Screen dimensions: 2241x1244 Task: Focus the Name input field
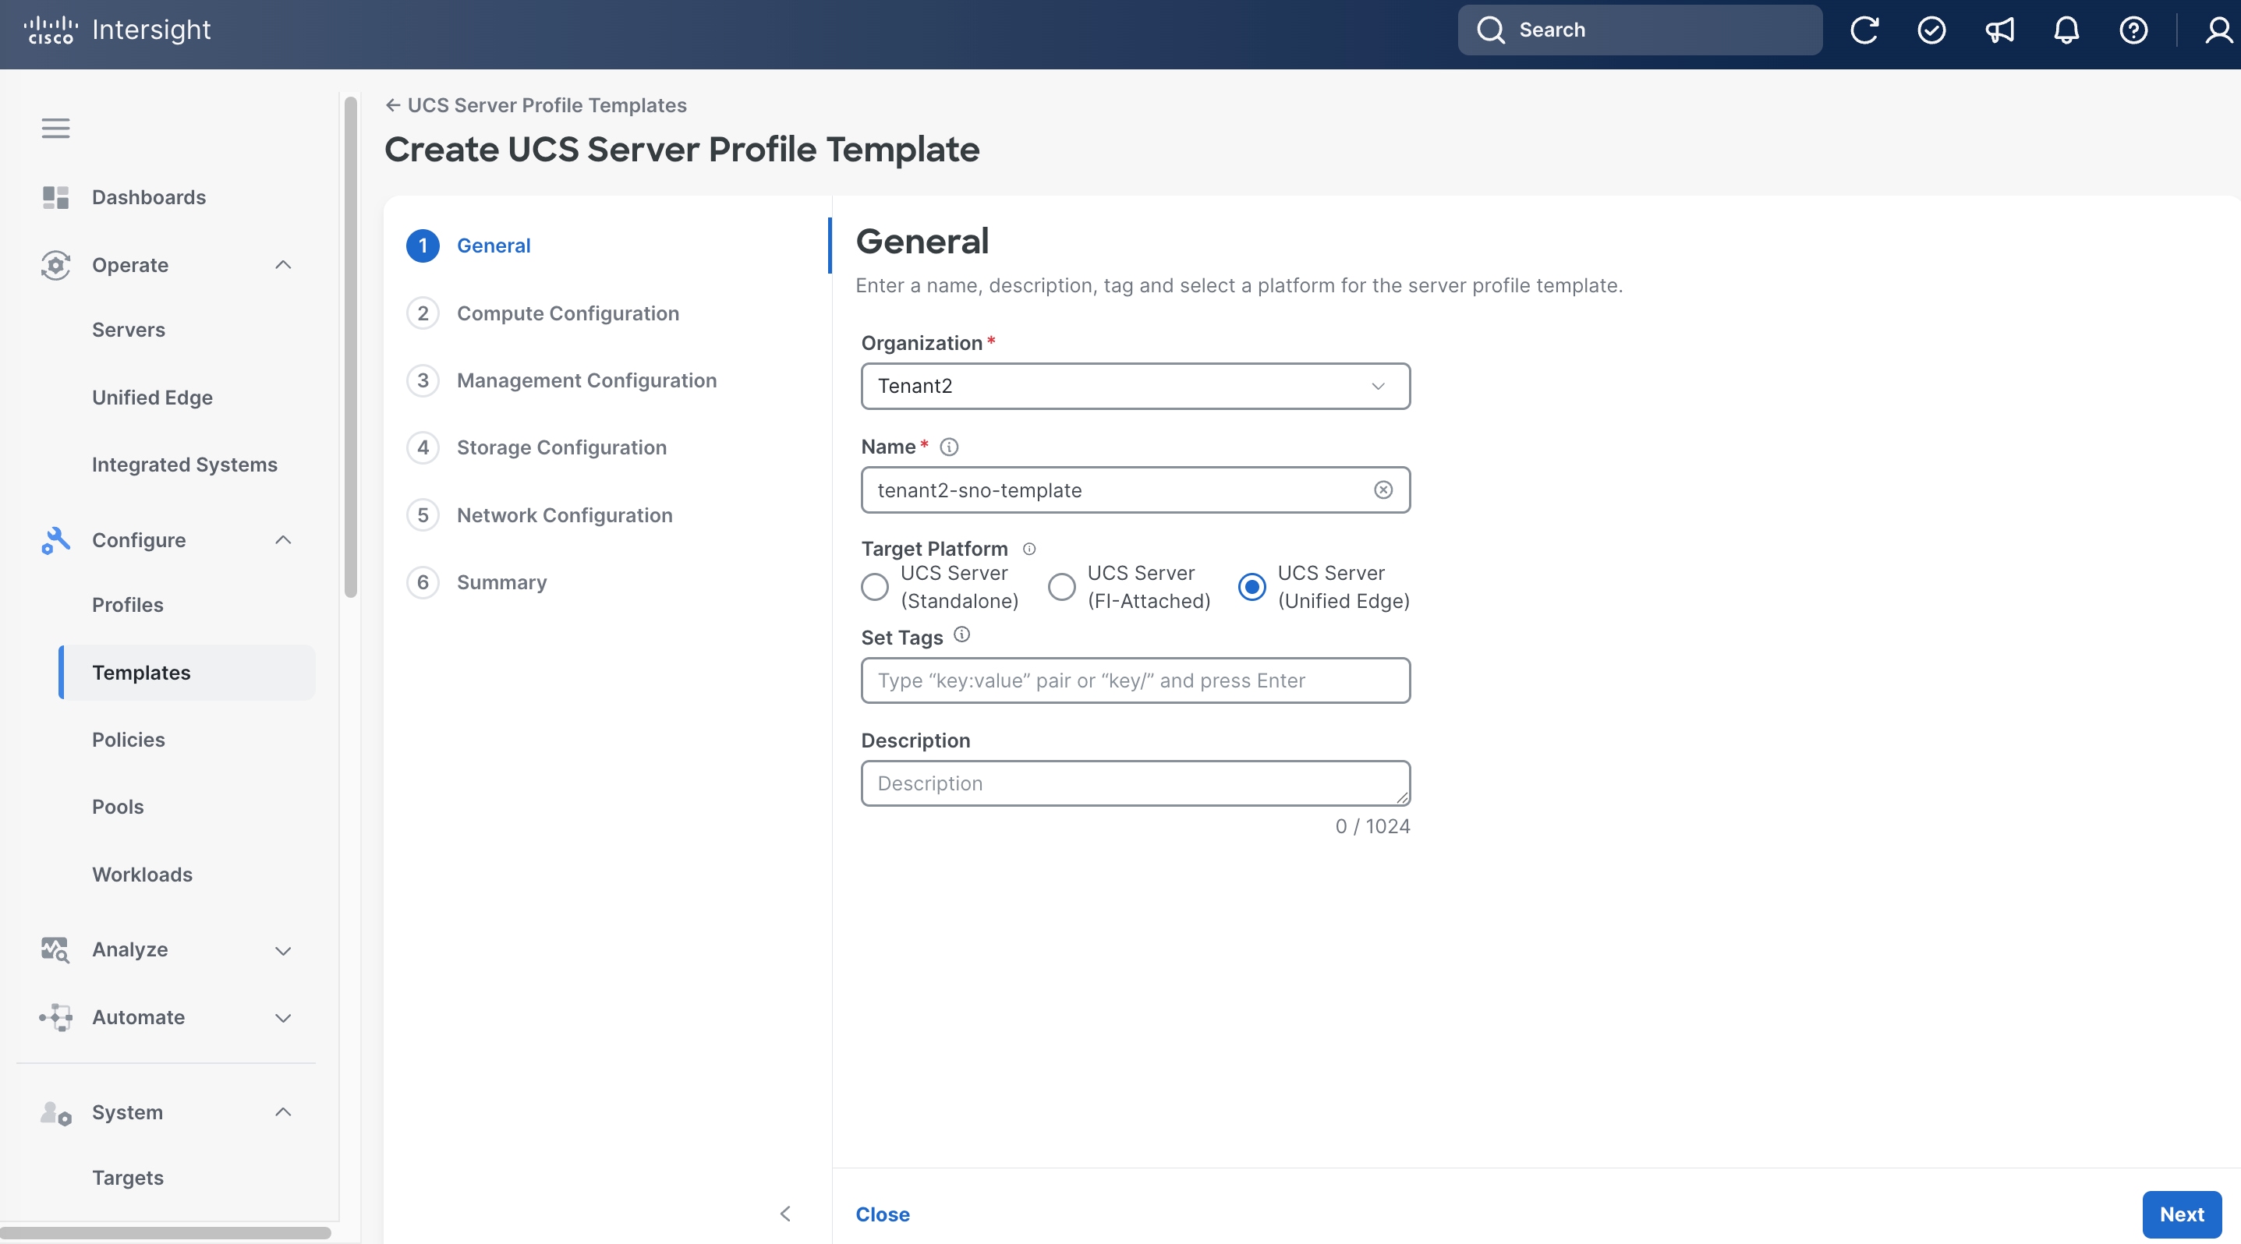[1135, 490]
